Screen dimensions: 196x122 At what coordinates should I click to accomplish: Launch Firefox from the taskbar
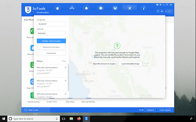point(79,119)
